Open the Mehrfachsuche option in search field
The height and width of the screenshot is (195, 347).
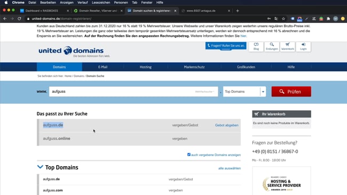point(204,92)
